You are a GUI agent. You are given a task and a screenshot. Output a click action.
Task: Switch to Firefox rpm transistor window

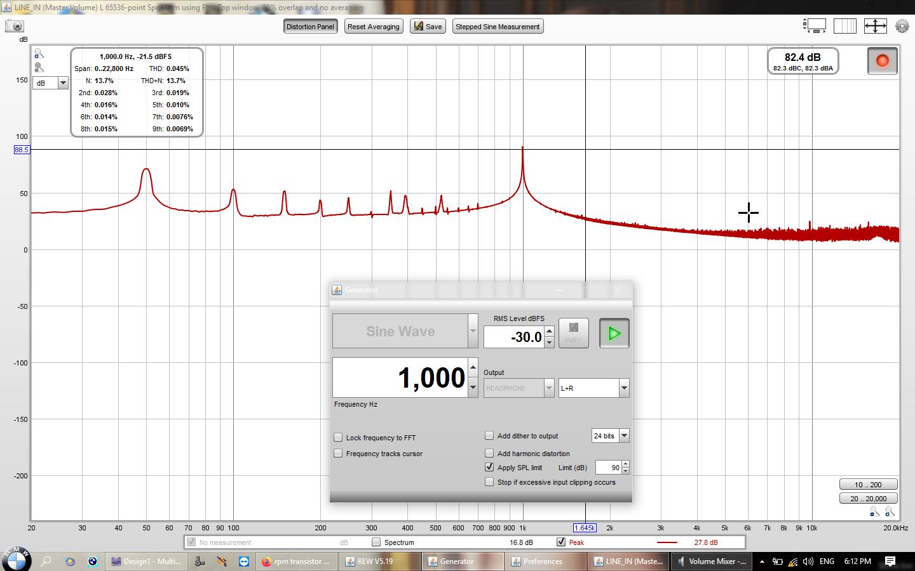pos(296,561)
